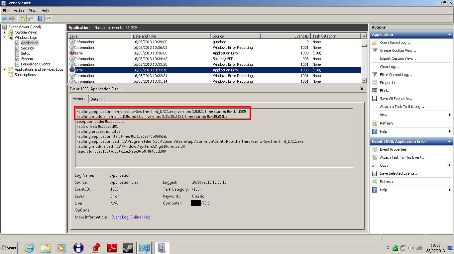Open the Event Log Online Help link
Image resolution: width=454 pixels, height=254 pixels.
(x=131, y=217)
